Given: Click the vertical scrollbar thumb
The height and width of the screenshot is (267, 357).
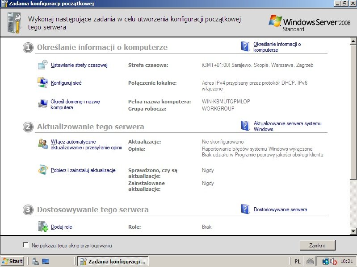Looking at the screenshot, I should (x=353, y=112).
